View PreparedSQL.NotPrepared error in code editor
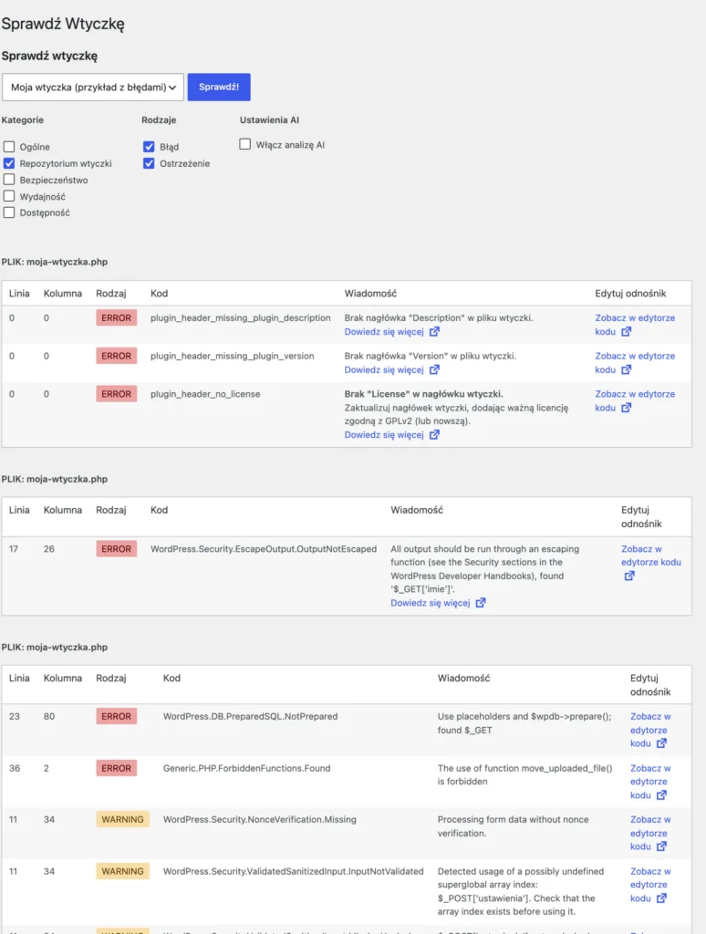This screenshot has height=934, width=706. tap(650, 730)
